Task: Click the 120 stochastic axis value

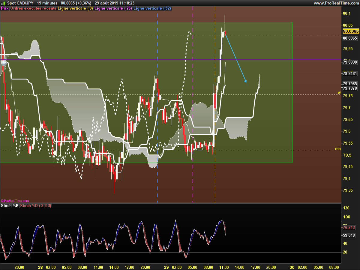Action: [346, 208]
